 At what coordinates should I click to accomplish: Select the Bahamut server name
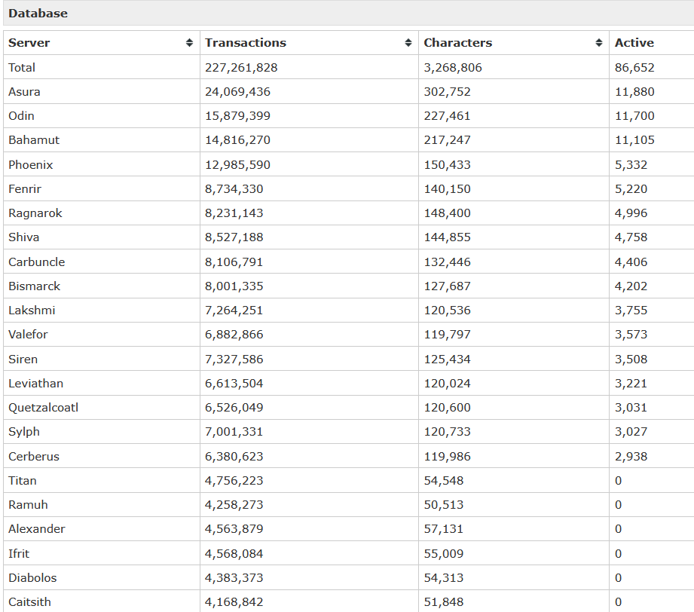click(x=34, y=140)
